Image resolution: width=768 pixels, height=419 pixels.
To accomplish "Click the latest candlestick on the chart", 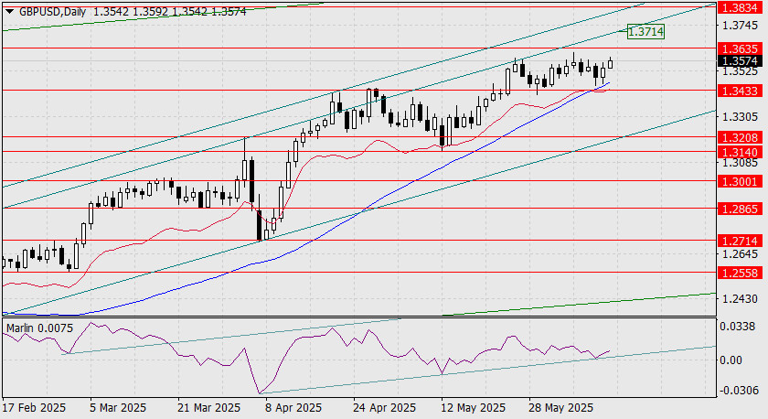I will tap(611, 63).
